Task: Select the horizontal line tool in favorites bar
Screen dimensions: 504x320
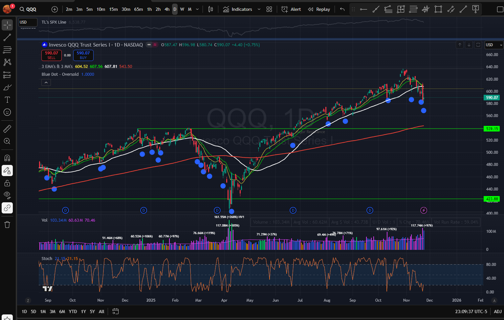Action: 363,9
